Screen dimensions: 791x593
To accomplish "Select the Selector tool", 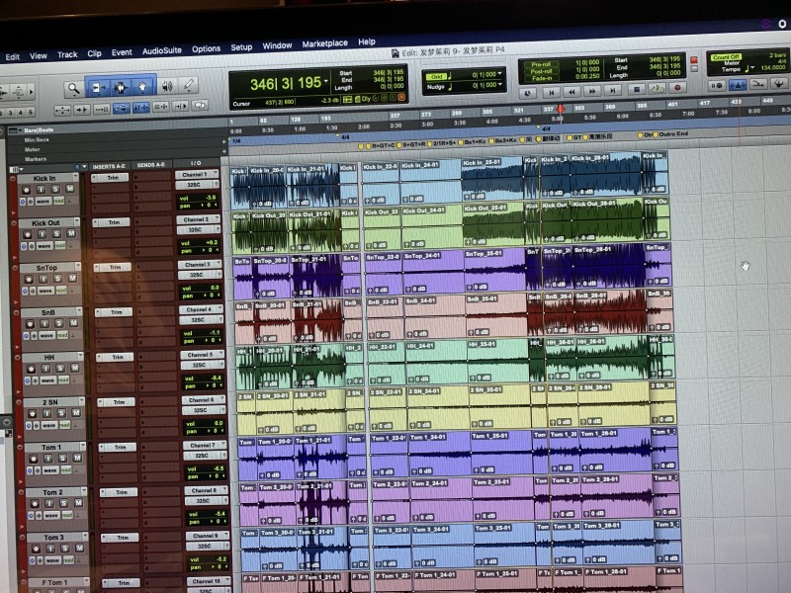I will [x=120, y=87].
